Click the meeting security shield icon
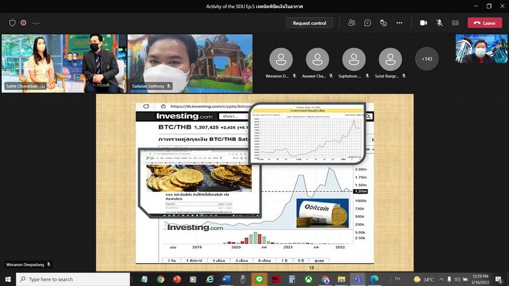The height and width of the screenshot is (286, 509). click(12, 23)
